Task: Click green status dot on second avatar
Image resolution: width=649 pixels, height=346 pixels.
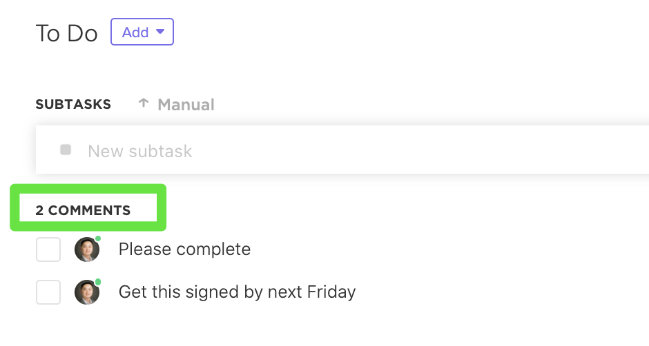Action: click(98, 282)
